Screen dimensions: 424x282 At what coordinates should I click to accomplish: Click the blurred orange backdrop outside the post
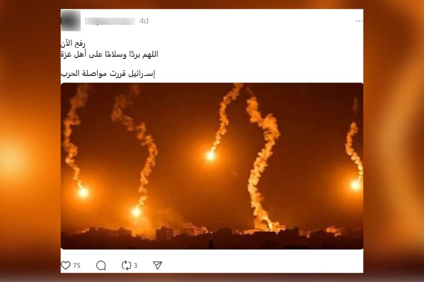30,140
